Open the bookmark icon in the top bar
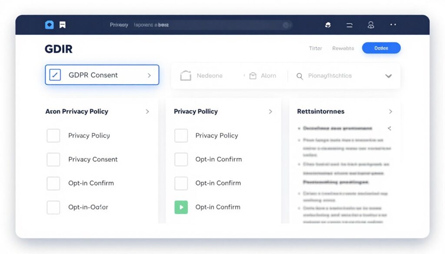 tap(62, 25)
